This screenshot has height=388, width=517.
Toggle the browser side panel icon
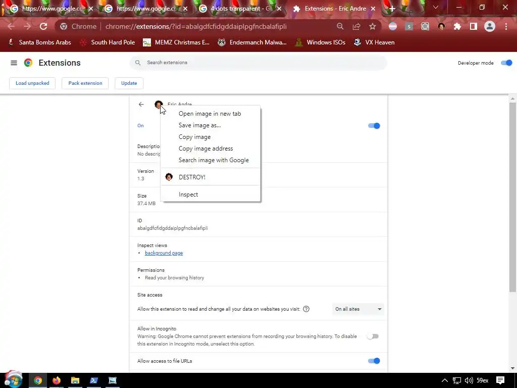[474, 26]
